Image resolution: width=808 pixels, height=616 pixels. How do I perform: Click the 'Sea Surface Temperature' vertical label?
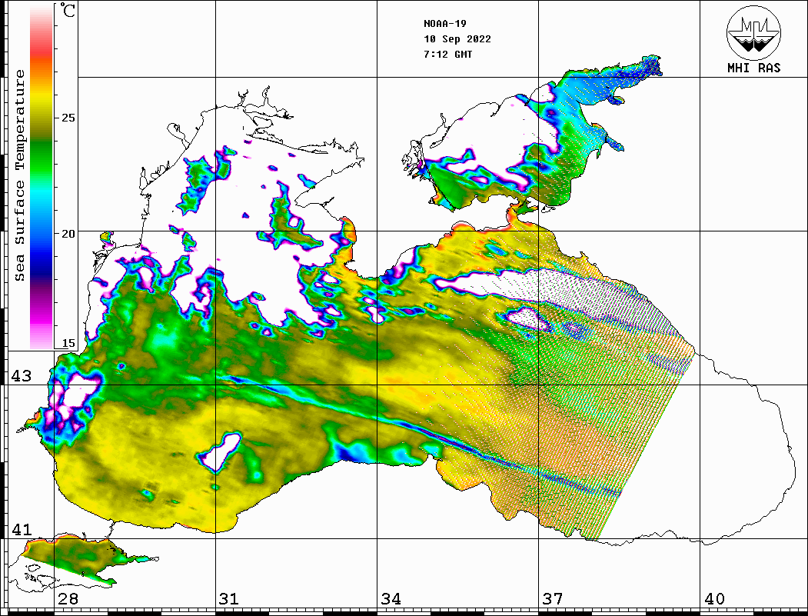point(19,175)
